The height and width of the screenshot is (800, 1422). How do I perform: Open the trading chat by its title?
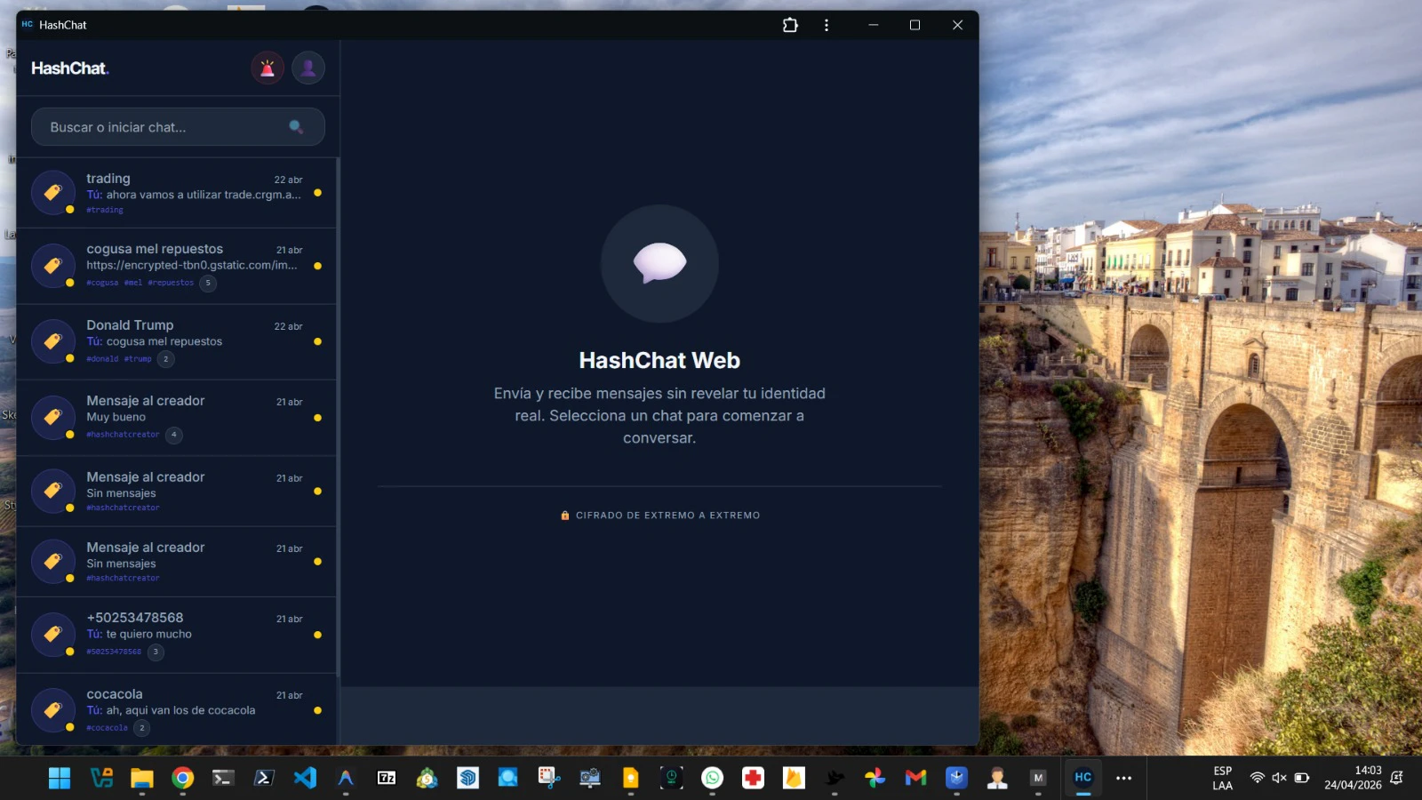click(x=108, y=179)
